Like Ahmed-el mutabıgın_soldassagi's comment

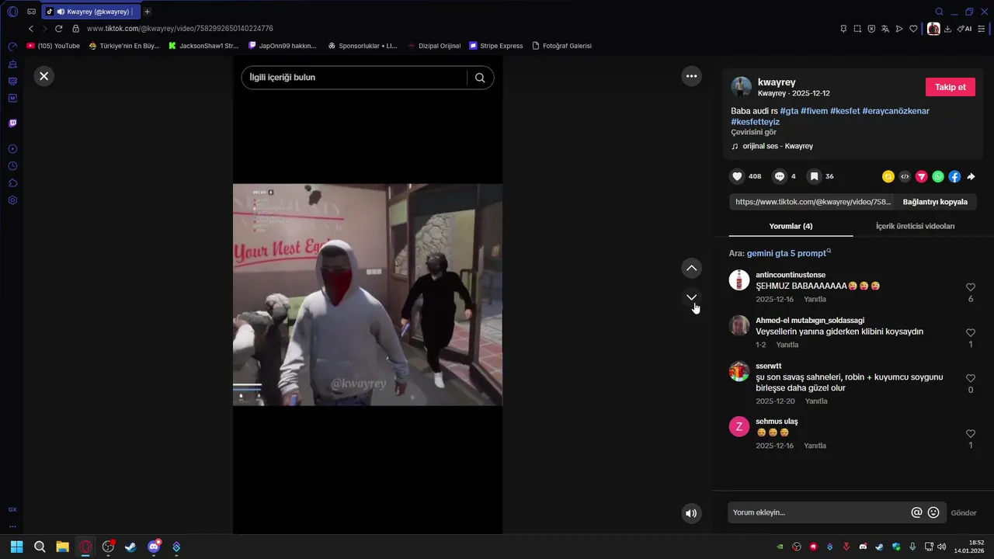[971, 333]
